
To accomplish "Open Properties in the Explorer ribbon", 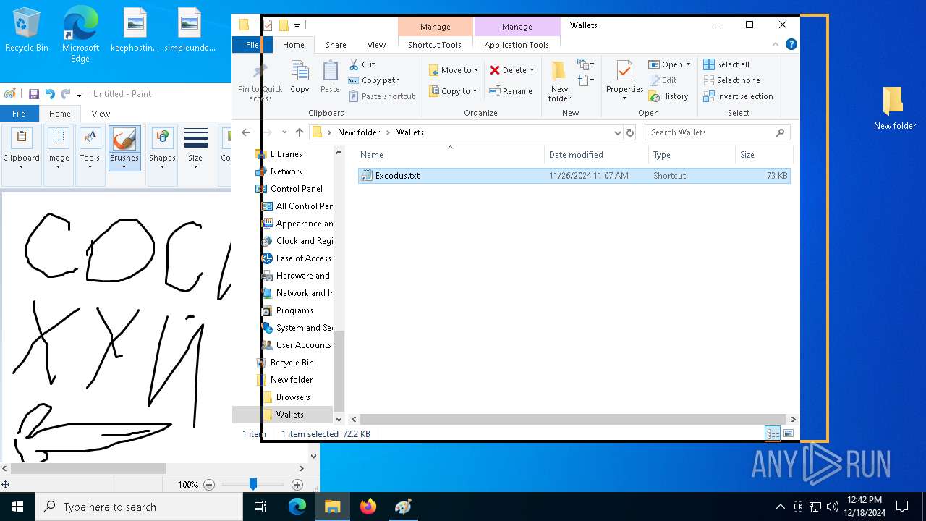I will [x=624, y=81].
